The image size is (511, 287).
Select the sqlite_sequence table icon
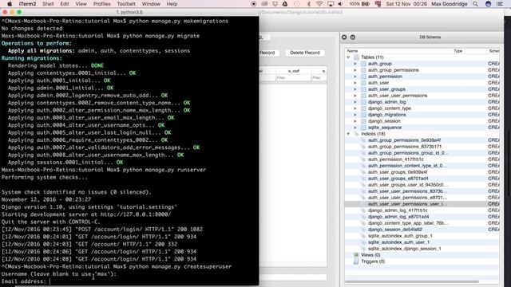click(363, 128)
